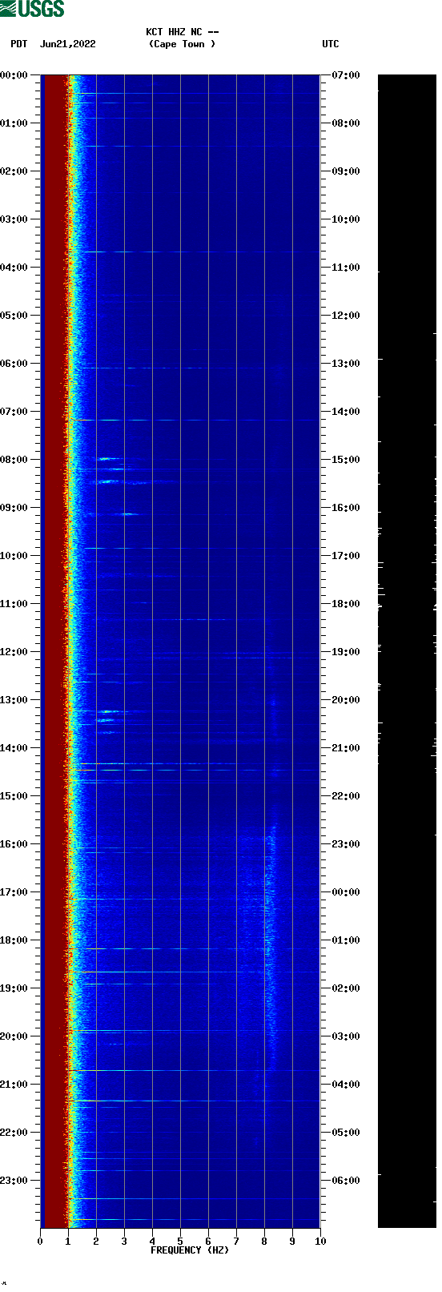The height and width of the screenshot is (1292, 442).
Task: Click the 16:00 PDT time label
Action: (x=14, y=844)
